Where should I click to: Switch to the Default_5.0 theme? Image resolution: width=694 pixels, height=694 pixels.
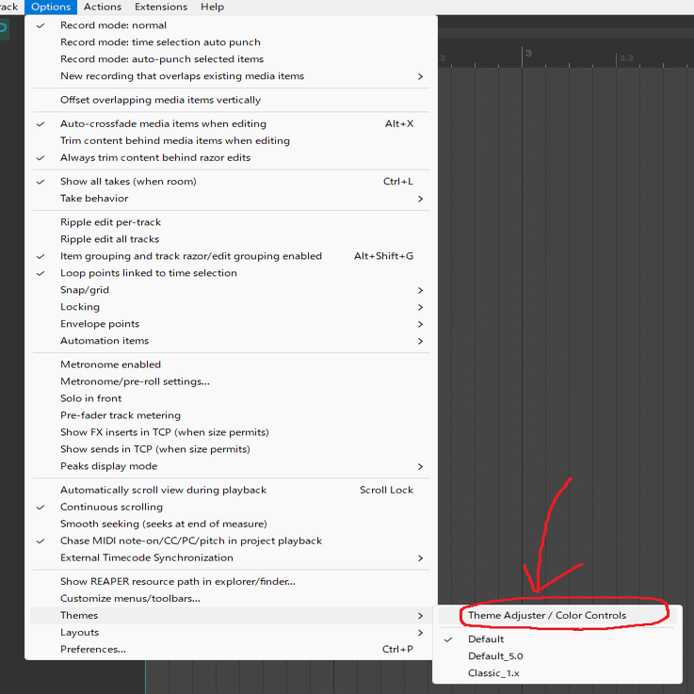(x=557, y=656)
